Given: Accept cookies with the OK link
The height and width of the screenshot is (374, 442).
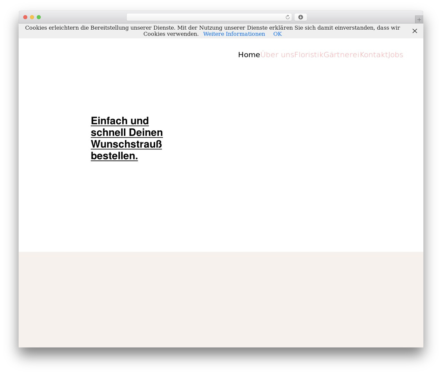Looking at the screenshot, I should tap(278, 34).
